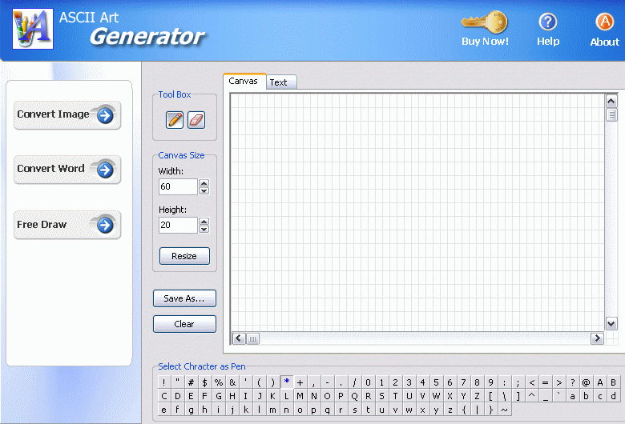Viewport: 625px width, 424px height.
Task: Click the ASCII Art Generator logo
Action: (32, 29)
